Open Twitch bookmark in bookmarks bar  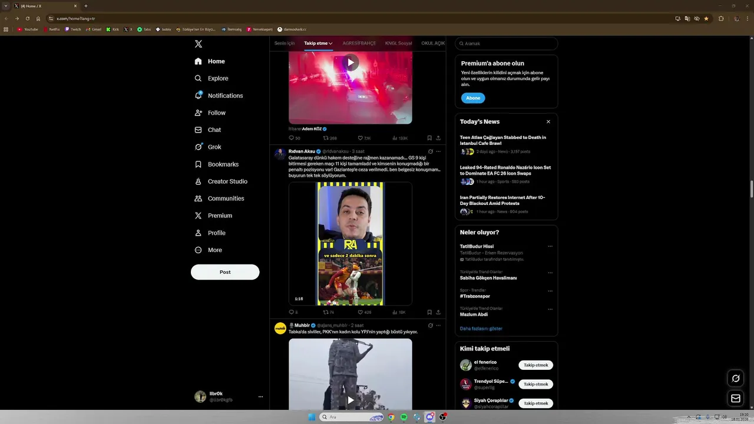coord(73,29)
